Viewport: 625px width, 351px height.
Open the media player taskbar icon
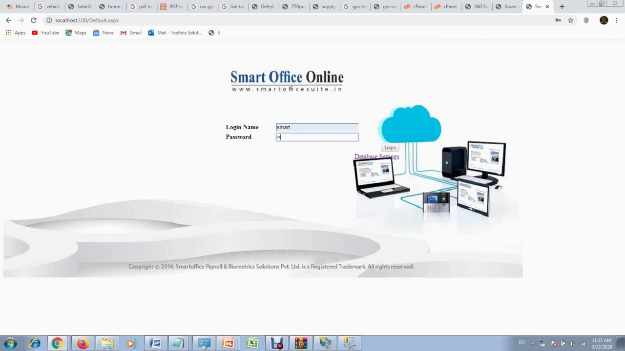coord(130,343)
